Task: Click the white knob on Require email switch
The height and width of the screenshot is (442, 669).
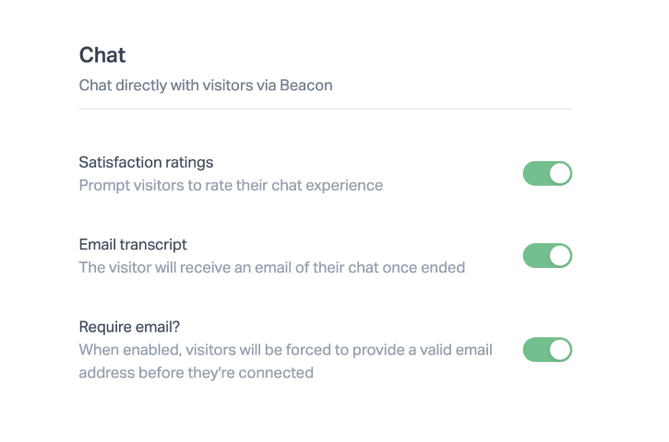Action: 560,350
